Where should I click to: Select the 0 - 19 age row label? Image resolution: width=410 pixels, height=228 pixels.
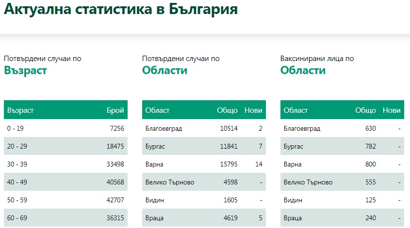click(15, 128)
